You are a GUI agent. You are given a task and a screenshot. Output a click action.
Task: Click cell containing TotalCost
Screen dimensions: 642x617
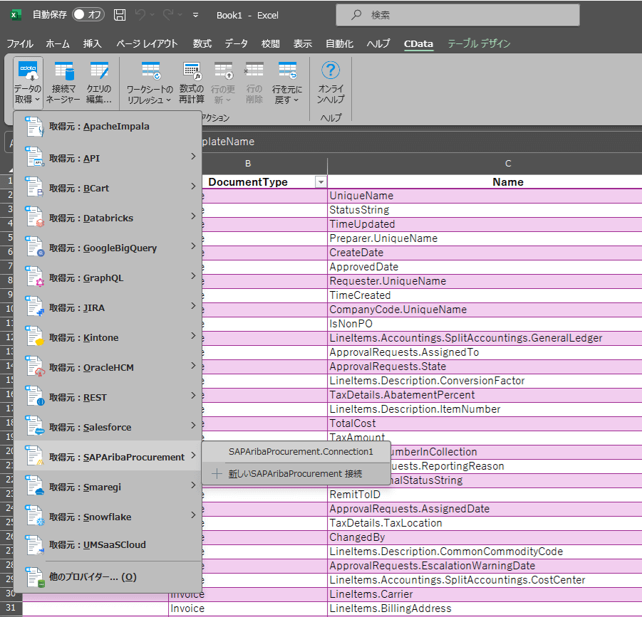click(x=485, y=423)
